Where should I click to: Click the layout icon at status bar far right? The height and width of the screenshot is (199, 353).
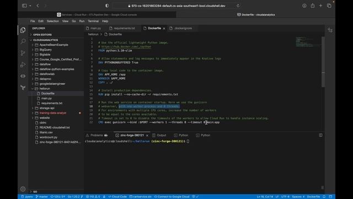click(x=330, y=197)
